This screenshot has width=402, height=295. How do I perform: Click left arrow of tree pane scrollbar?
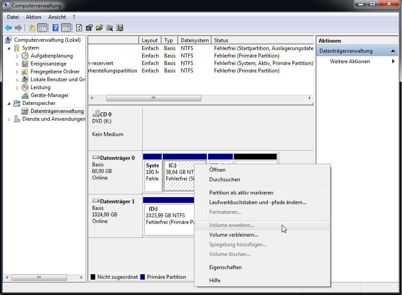click(x=7, y=277)
